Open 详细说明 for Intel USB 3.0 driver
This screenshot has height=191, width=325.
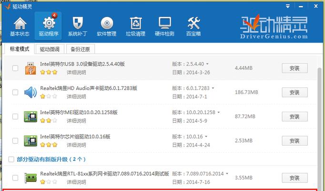pyautogui.click(x=76, y=73)
